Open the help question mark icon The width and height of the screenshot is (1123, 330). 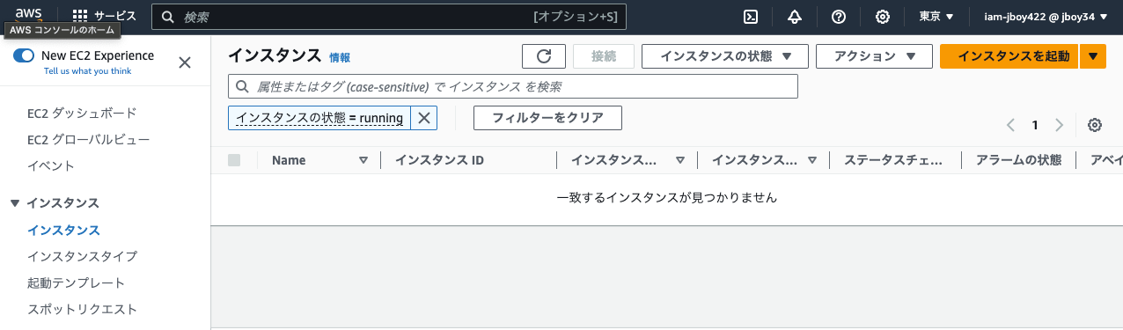pyautogui.click(x=839, y=17)
